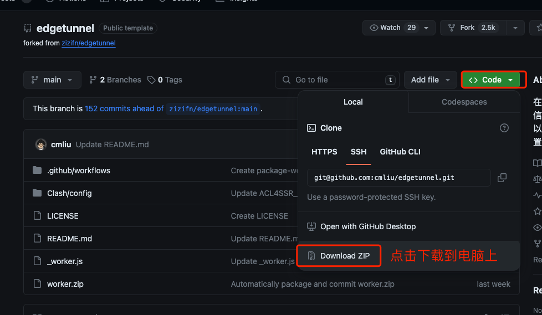Click the fork count 2.5k badge
Viewport: 542px width, 315px height.
click(488, 28)
